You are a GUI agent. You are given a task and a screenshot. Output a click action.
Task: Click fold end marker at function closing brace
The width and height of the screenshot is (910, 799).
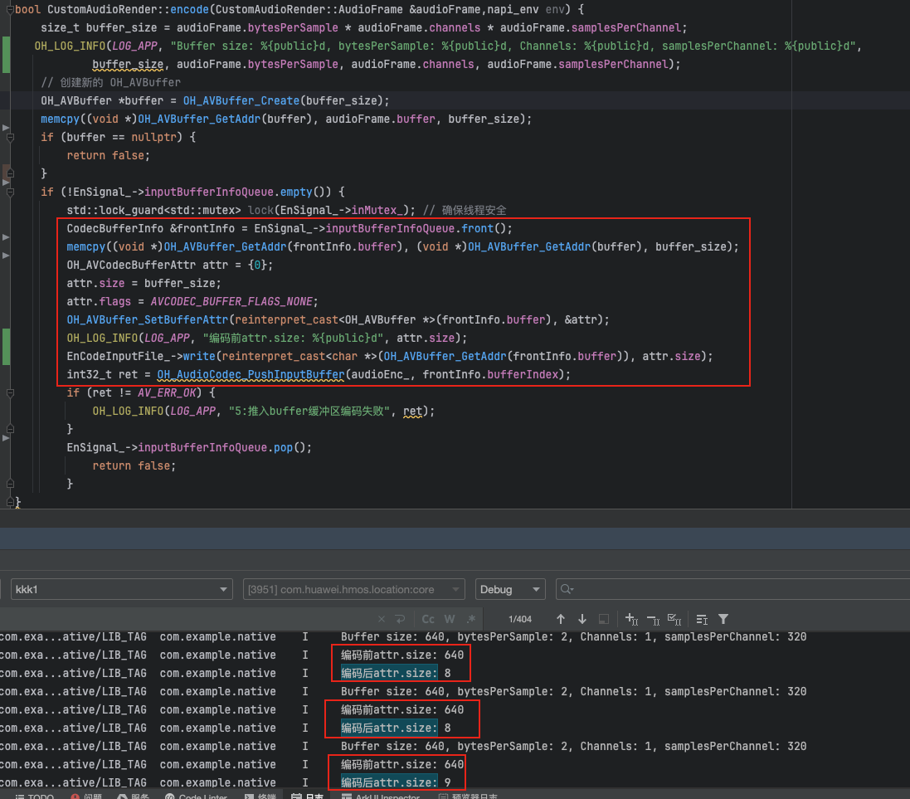[x=10, y=502]
